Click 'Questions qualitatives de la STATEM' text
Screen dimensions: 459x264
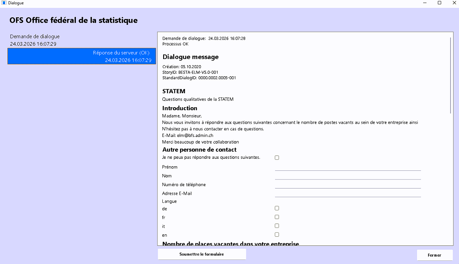[198, 99]
